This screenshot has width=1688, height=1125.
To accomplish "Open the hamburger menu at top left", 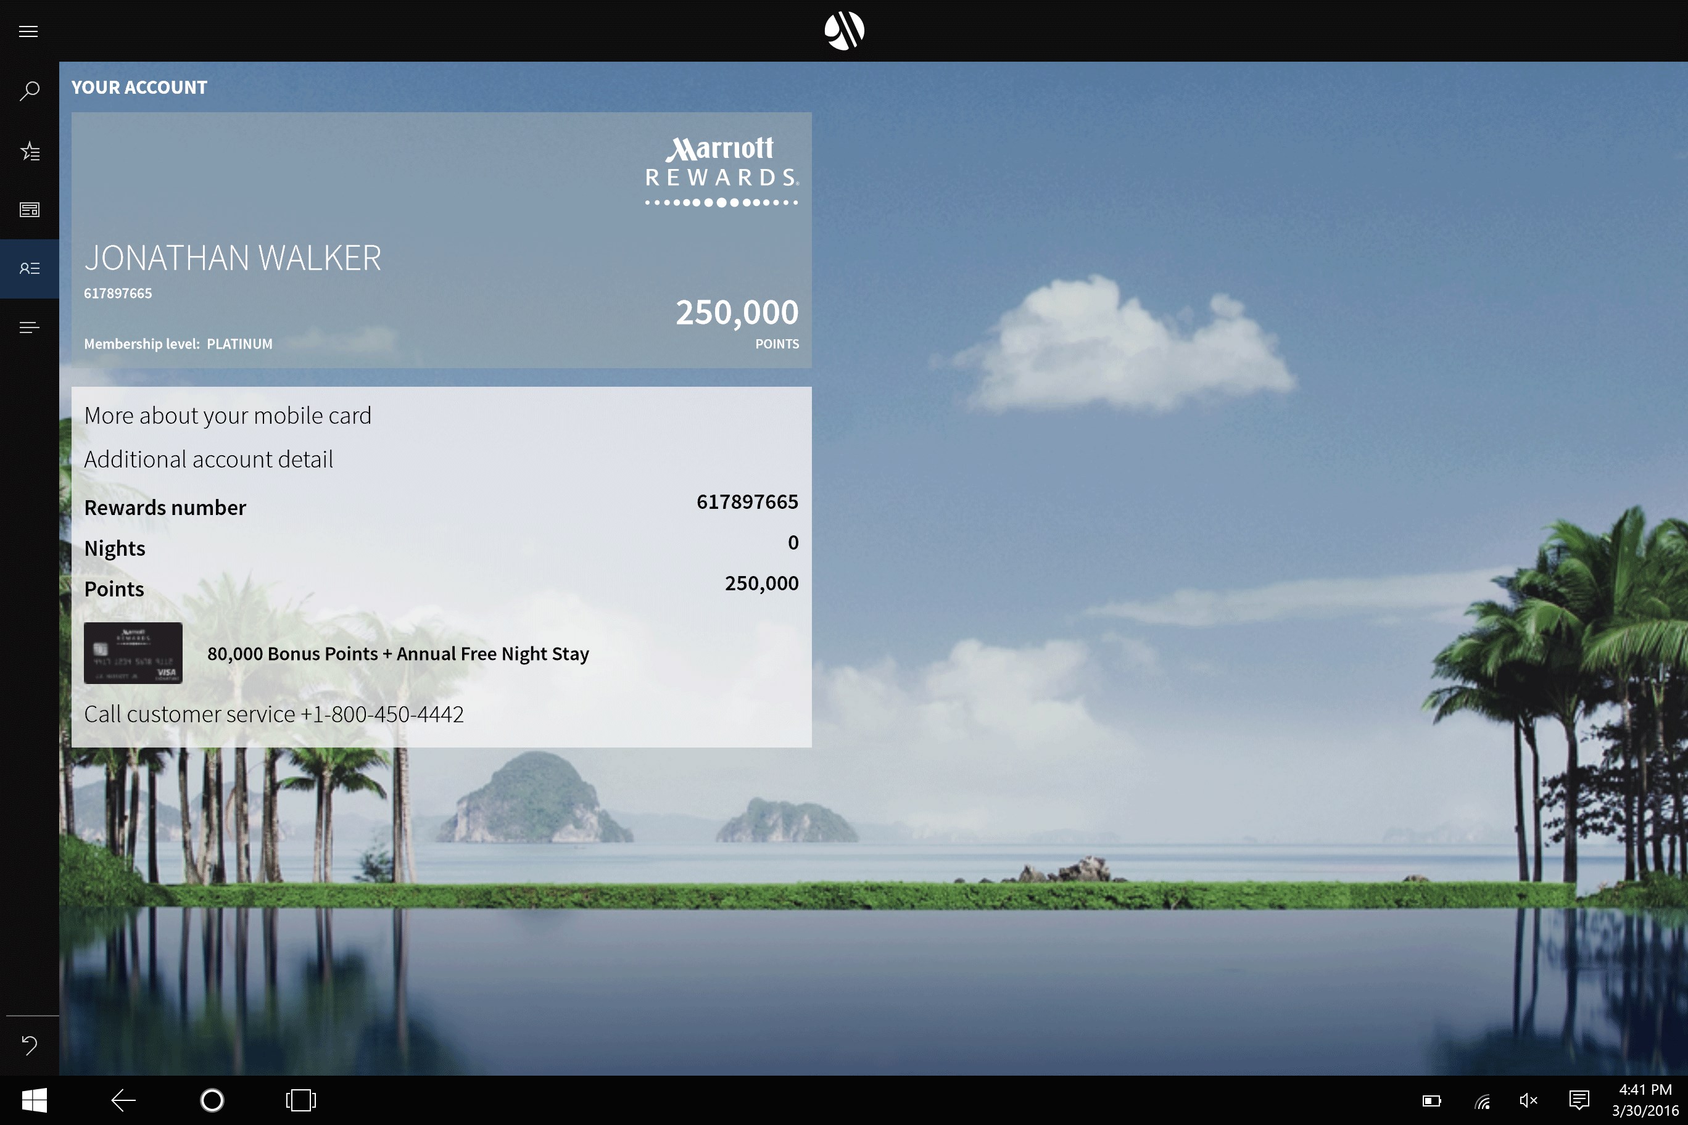I will 29,31.
